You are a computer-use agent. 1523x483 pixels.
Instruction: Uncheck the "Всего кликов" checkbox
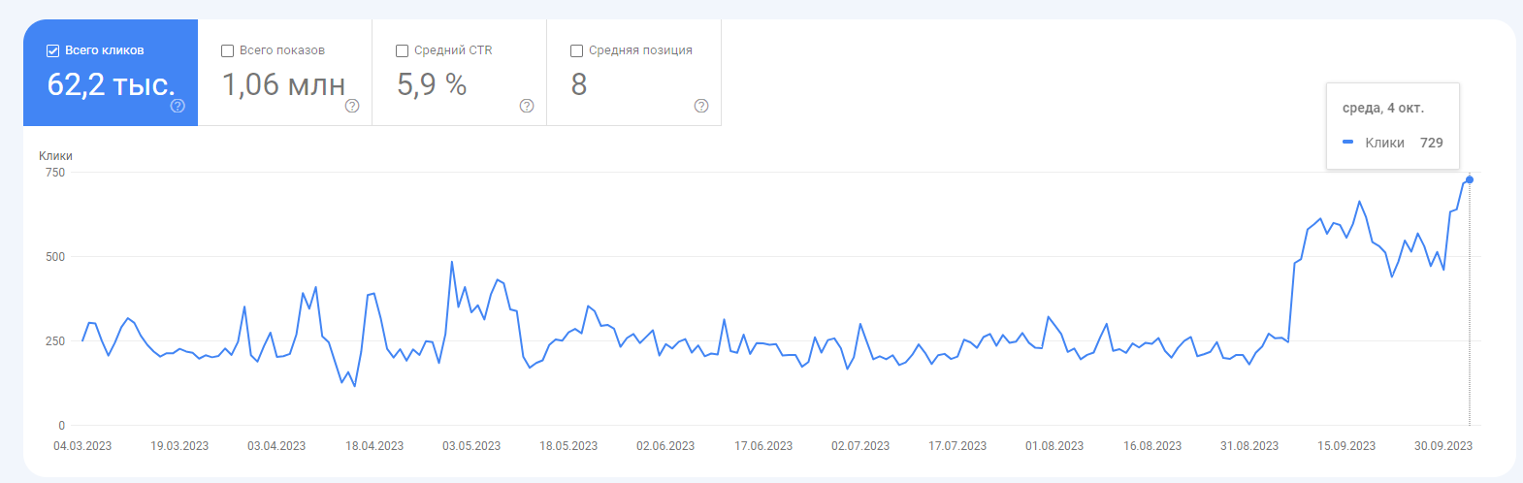(53, 50)
